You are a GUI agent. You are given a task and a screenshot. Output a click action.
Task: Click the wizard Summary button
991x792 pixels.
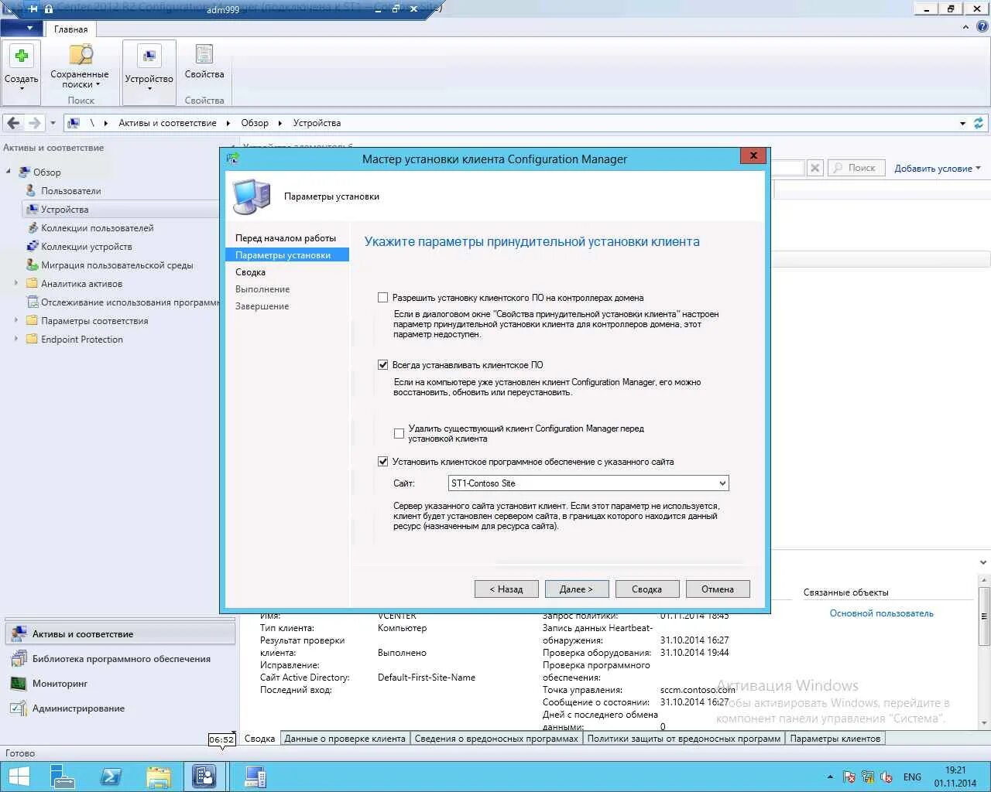click(x=647, y=589)
